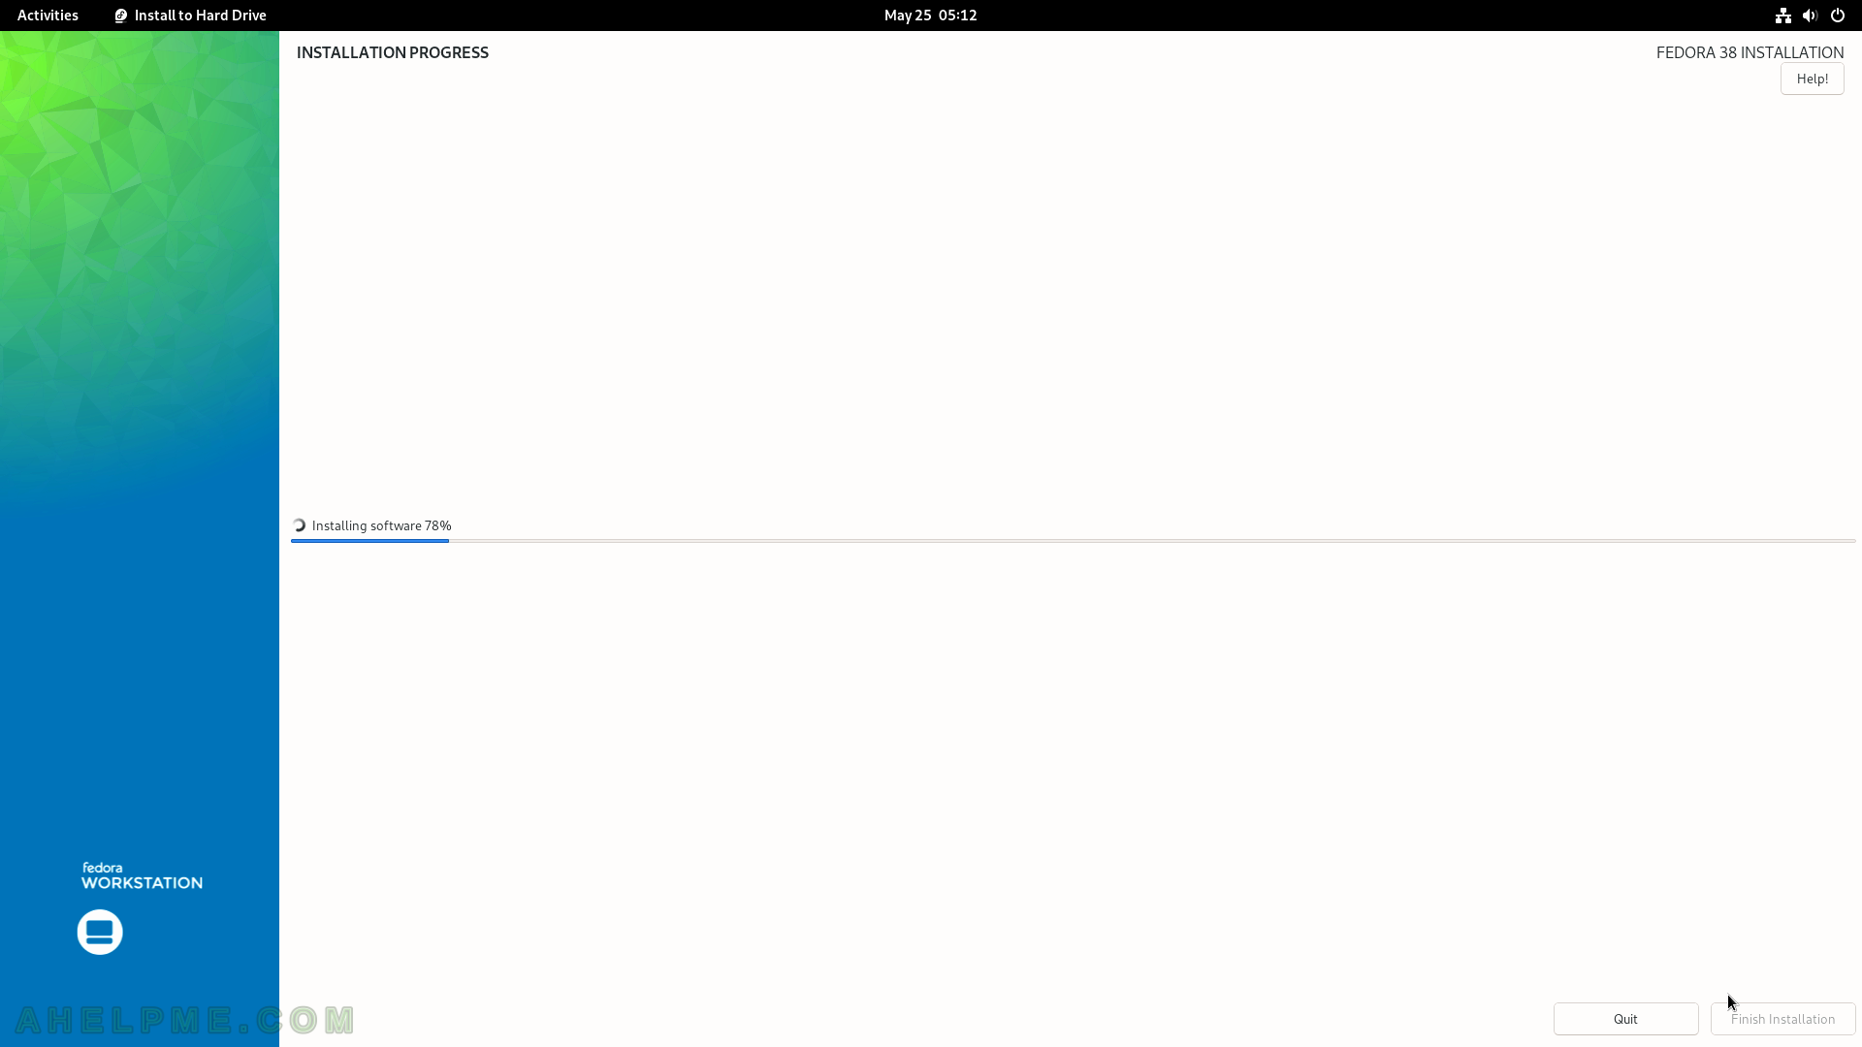Screen dimensions: 1862x1047
Task: Open the clock and calendar panel
Action: [930, 16]
